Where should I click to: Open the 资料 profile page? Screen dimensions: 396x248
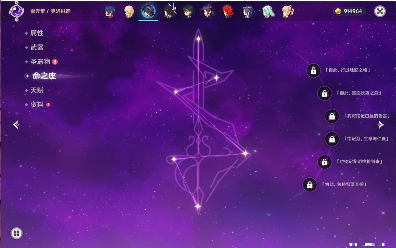tap(37, 104)
